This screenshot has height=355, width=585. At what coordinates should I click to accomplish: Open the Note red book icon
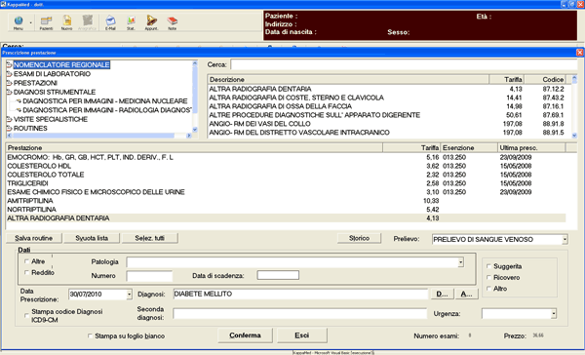pyautogui.click(x=172, y=22)
